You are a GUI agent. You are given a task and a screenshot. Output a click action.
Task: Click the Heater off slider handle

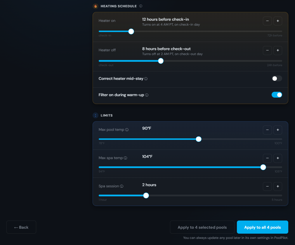click(x=161, y=61)
